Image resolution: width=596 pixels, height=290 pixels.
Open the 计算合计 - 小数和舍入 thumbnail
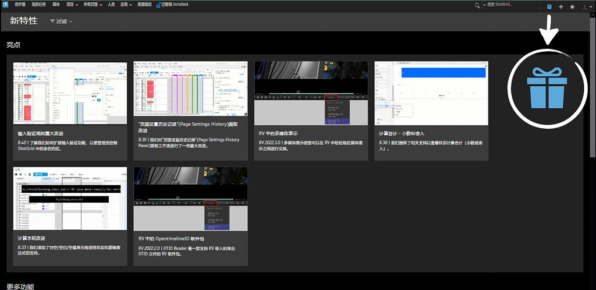431,93
